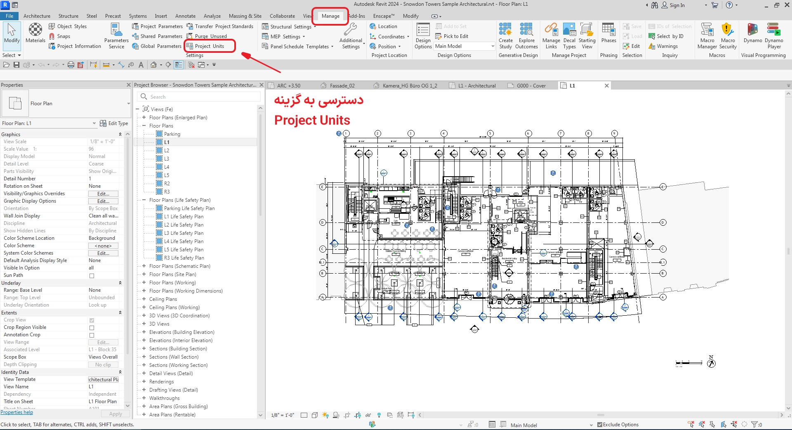Screen dimensions: 792x430
Task: Click the Edit Type button
Action: [114, 123]
